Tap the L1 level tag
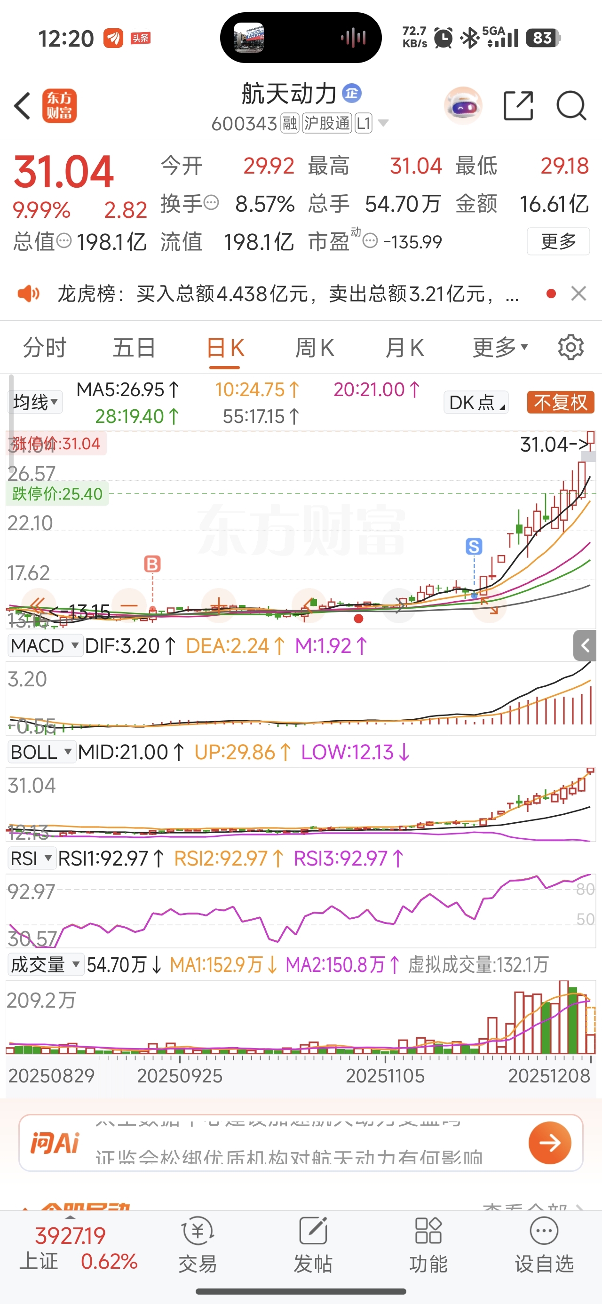Image resolution: width=602 pixels, height=1304 pixels. tap(364, 123)
